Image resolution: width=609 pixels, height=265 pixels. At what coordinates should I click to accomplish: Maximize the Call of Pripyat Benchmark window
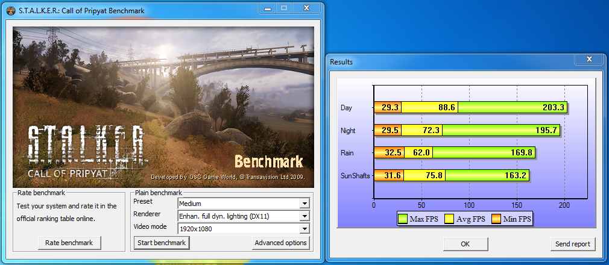coord(284,8)
